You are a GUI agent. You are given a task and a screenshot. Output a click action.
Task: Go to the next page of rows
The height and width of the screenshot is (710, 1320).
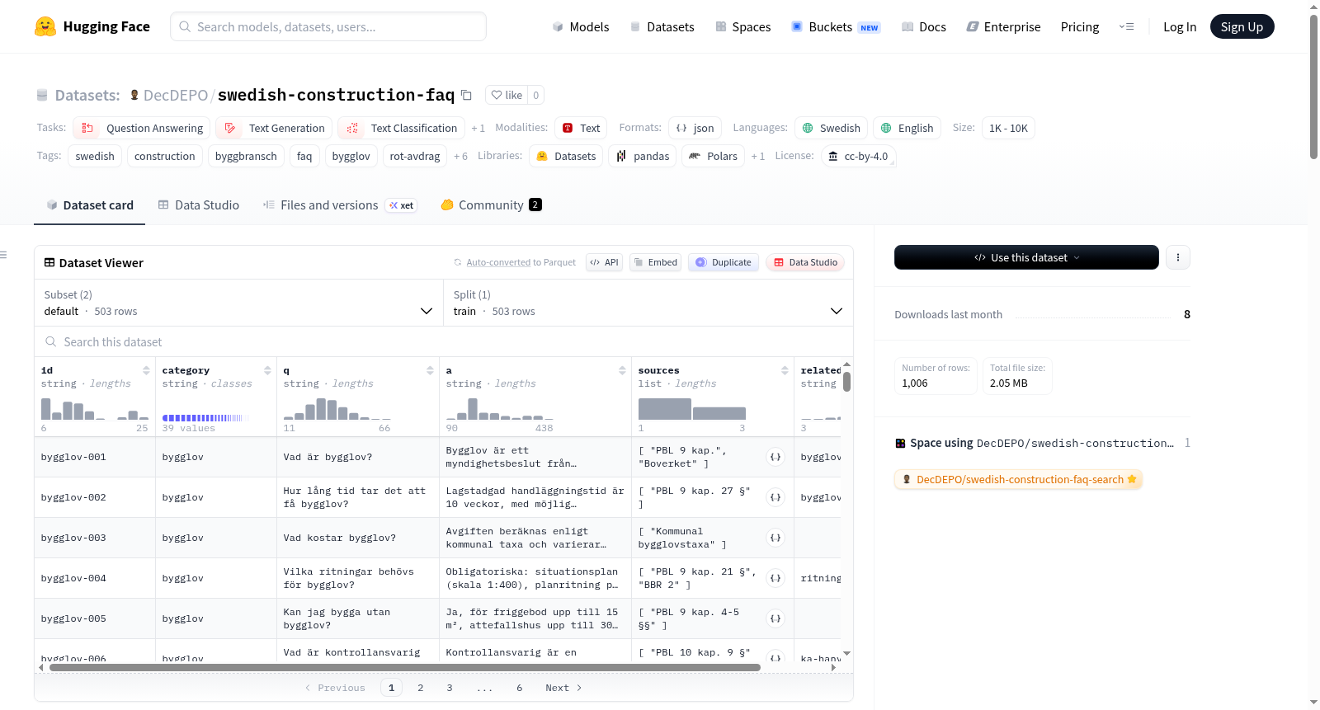pyautogui.click(x=564, y=688)
